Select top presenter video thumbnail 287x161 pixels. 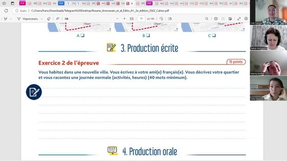click(x=268, y=13)
